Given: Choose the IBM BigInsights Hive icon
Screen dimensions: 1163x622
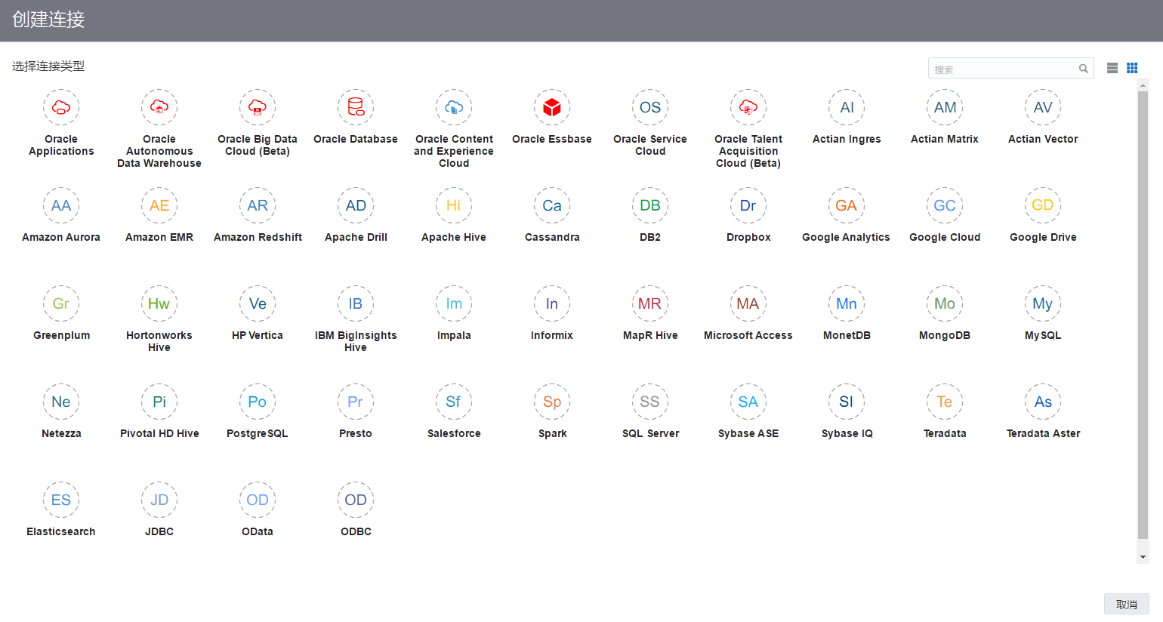Looking at the screenshot, I should pyautogui.click(x=356, y=303).
